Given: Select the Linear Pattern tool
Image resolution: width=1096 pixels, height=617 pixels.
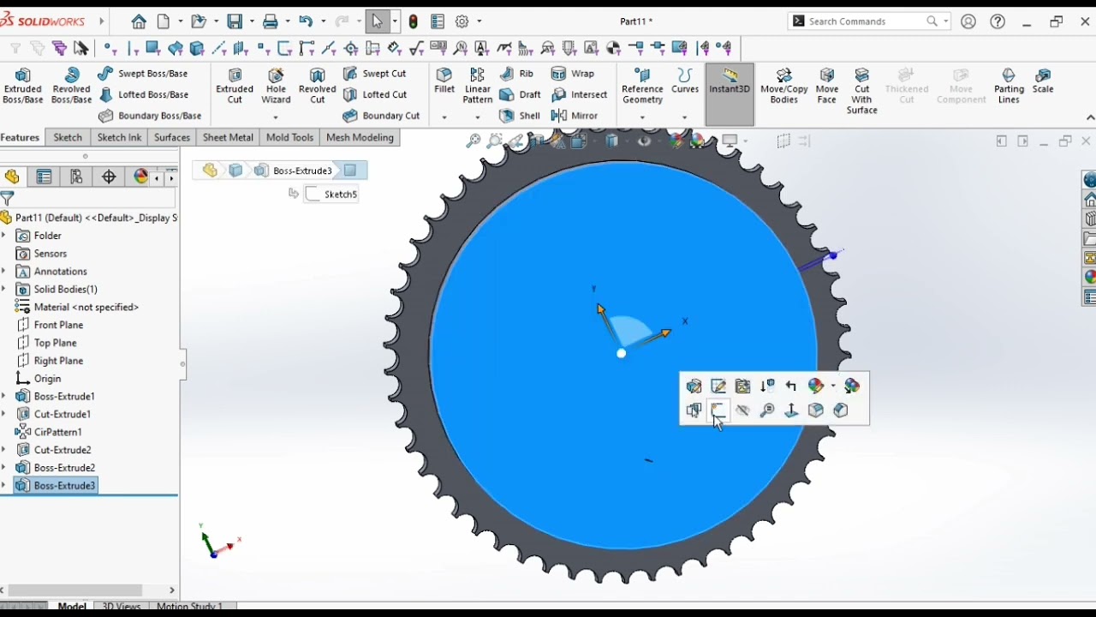Looking at the screenshot, I should tap(478, 86).
